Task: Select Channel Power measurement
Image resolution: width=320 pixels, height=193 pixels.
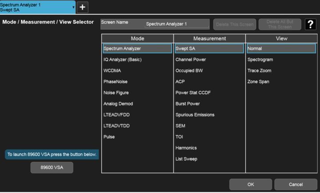Action: [x=191, y=60]
